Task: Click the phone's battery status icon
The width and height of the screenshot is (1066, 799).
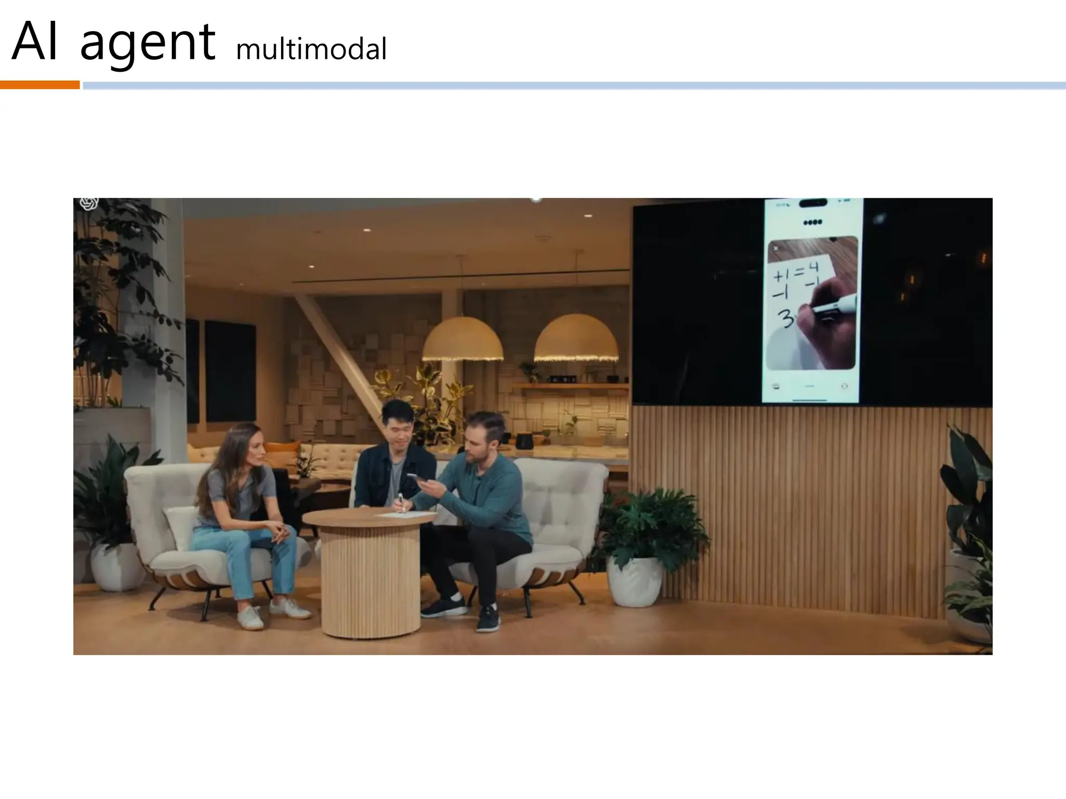Action: click(x=846, y=201)
